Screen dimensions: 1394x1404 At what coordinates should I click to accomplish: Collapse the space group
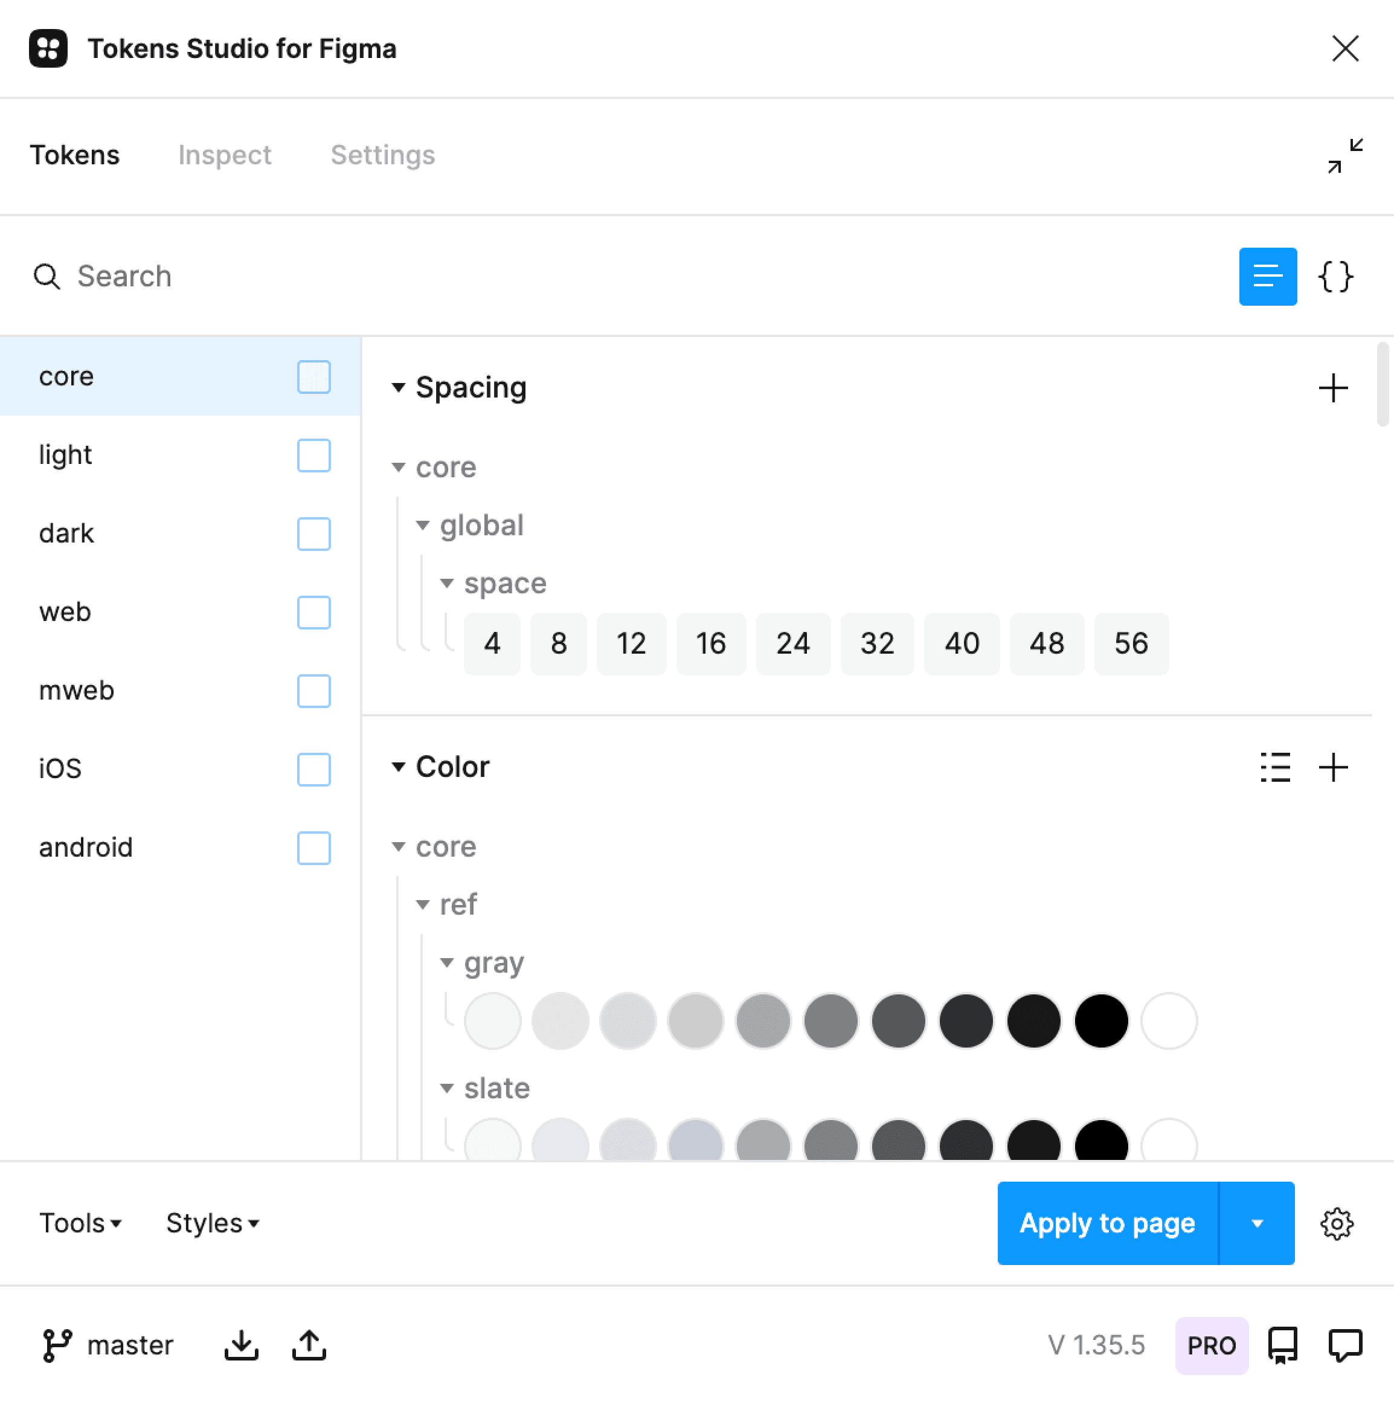point(447,584)
